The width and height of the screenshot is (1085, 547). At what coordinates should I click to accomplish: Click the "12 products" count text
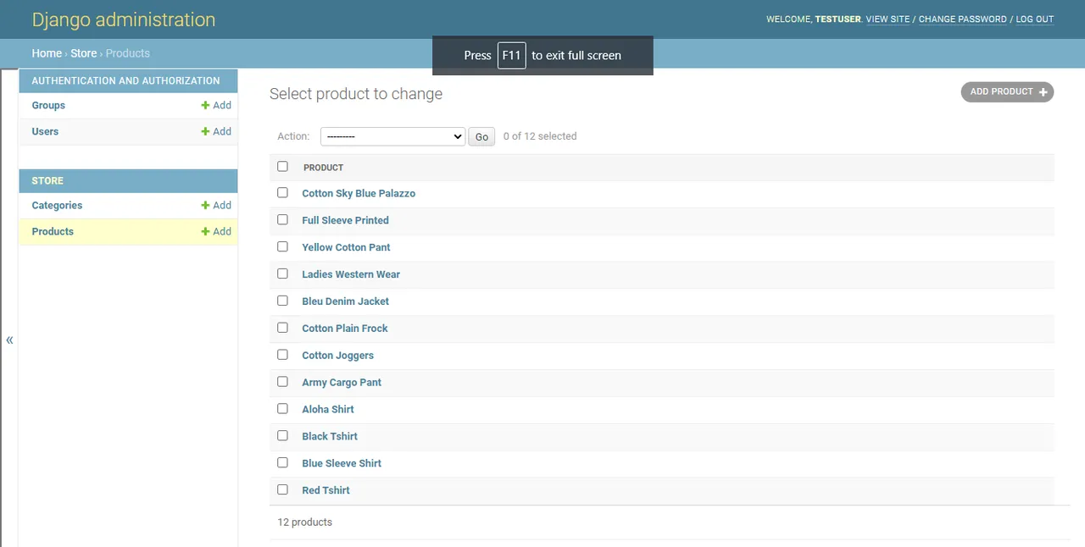click(305, 522)
